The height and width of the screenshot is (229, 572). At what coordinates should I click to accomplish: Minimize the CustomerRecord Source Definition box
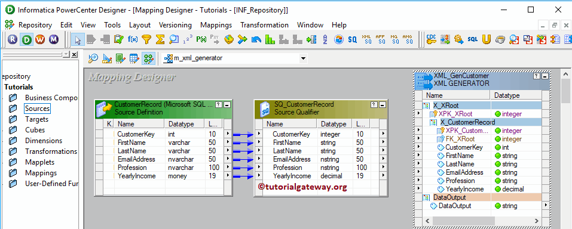pyautogui.click(x=227, y=104)
